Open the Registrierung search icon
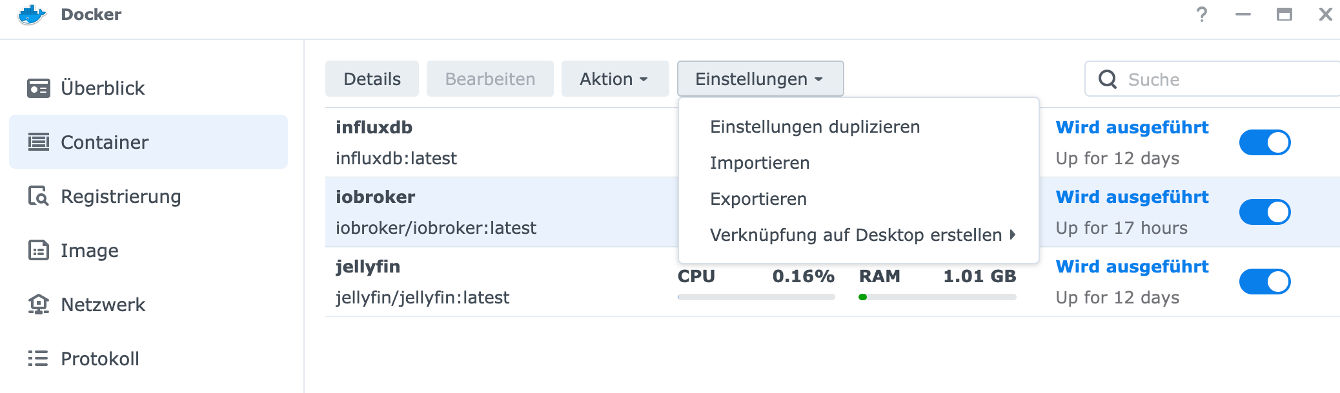Screen dimensions: 1340x393 click(x=39, y=196)
